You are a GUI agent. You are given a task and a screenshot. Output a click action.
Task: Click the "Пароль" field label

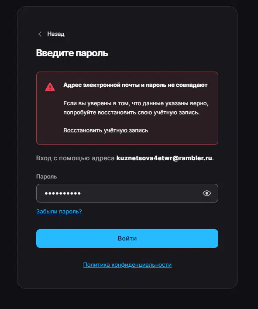47,177
